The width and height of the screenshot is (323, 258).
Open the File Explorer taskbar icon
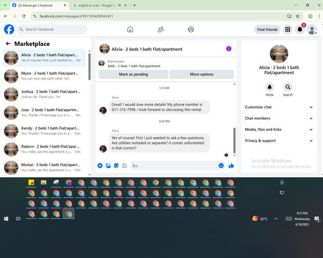44,183
